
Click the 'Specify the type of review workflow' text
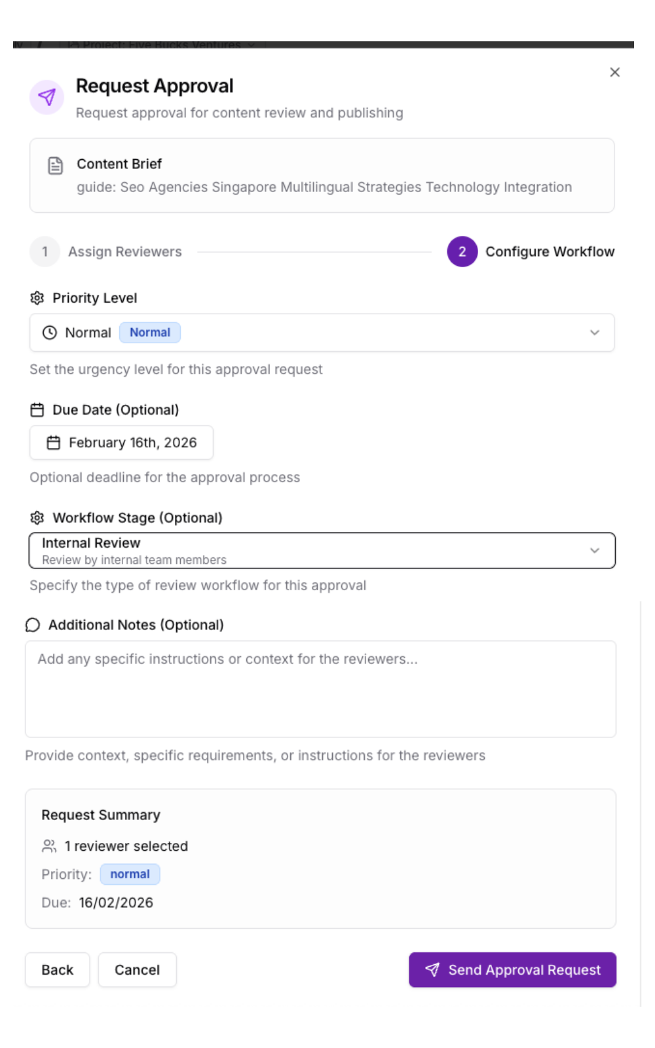[198, 586]
